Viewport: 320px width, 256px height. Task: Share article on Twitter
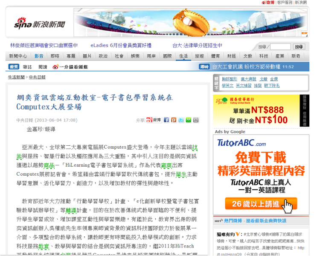(x=181, y=120)
